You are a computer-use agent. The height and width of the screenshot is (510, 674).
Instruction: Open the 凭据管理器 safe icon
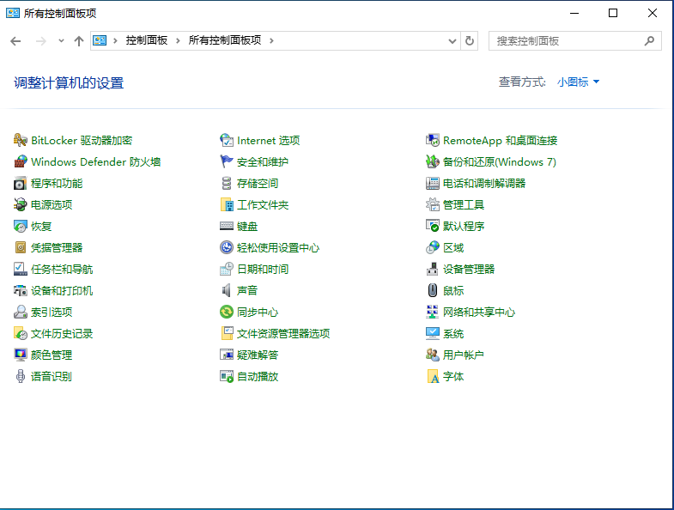21,247
